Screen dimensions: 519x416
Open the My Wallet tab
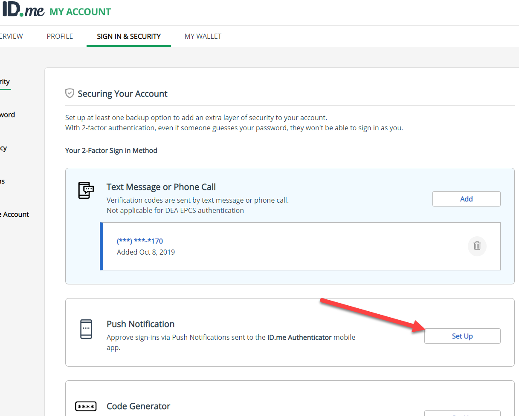(203, 36)
